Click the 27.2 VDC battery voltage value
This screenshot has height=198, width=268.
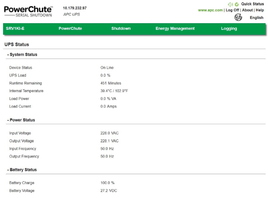[109, 191]
